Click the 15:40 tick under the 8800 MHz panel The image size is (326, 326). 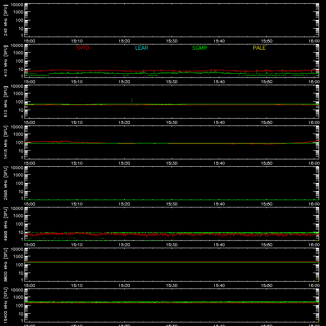(x=219, y=286)
